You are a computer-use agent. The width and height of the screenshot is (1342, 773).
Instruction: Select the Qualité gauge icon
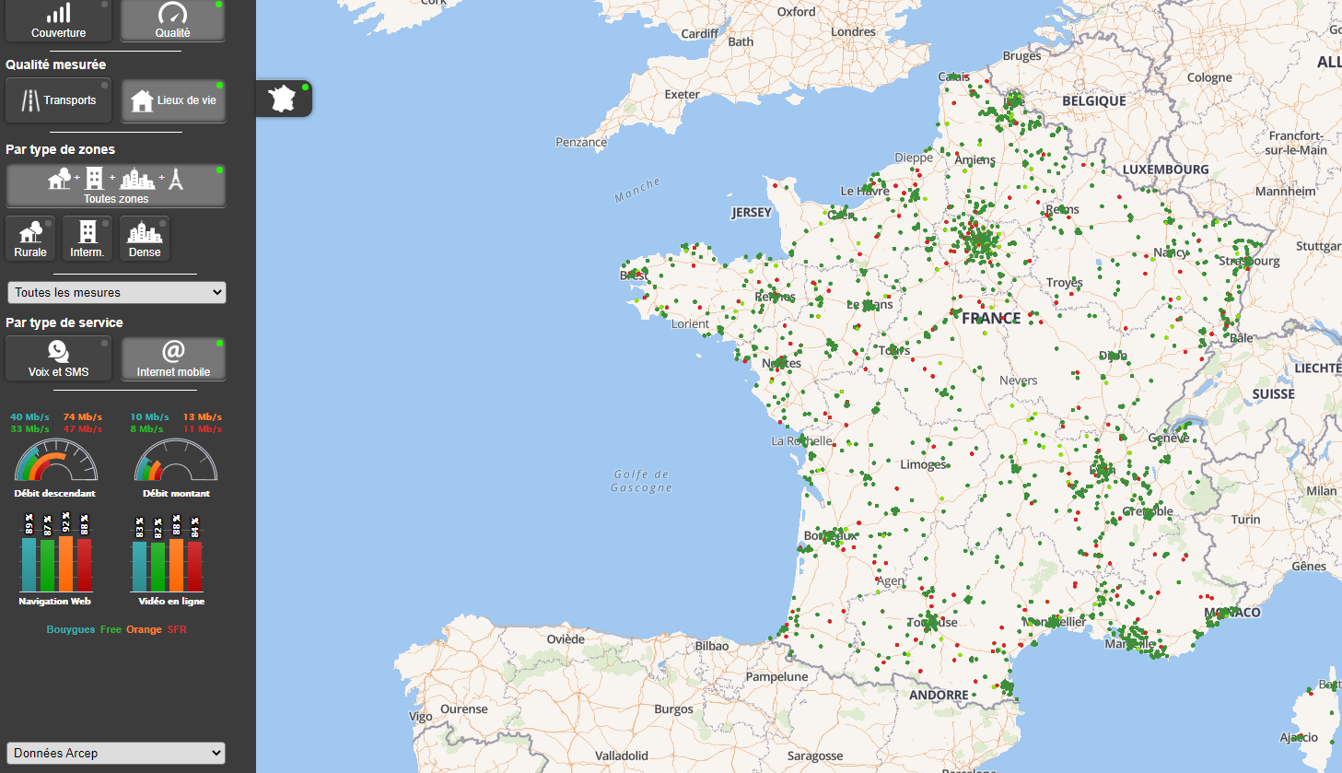pyautogui.click(x=172, y=14)
